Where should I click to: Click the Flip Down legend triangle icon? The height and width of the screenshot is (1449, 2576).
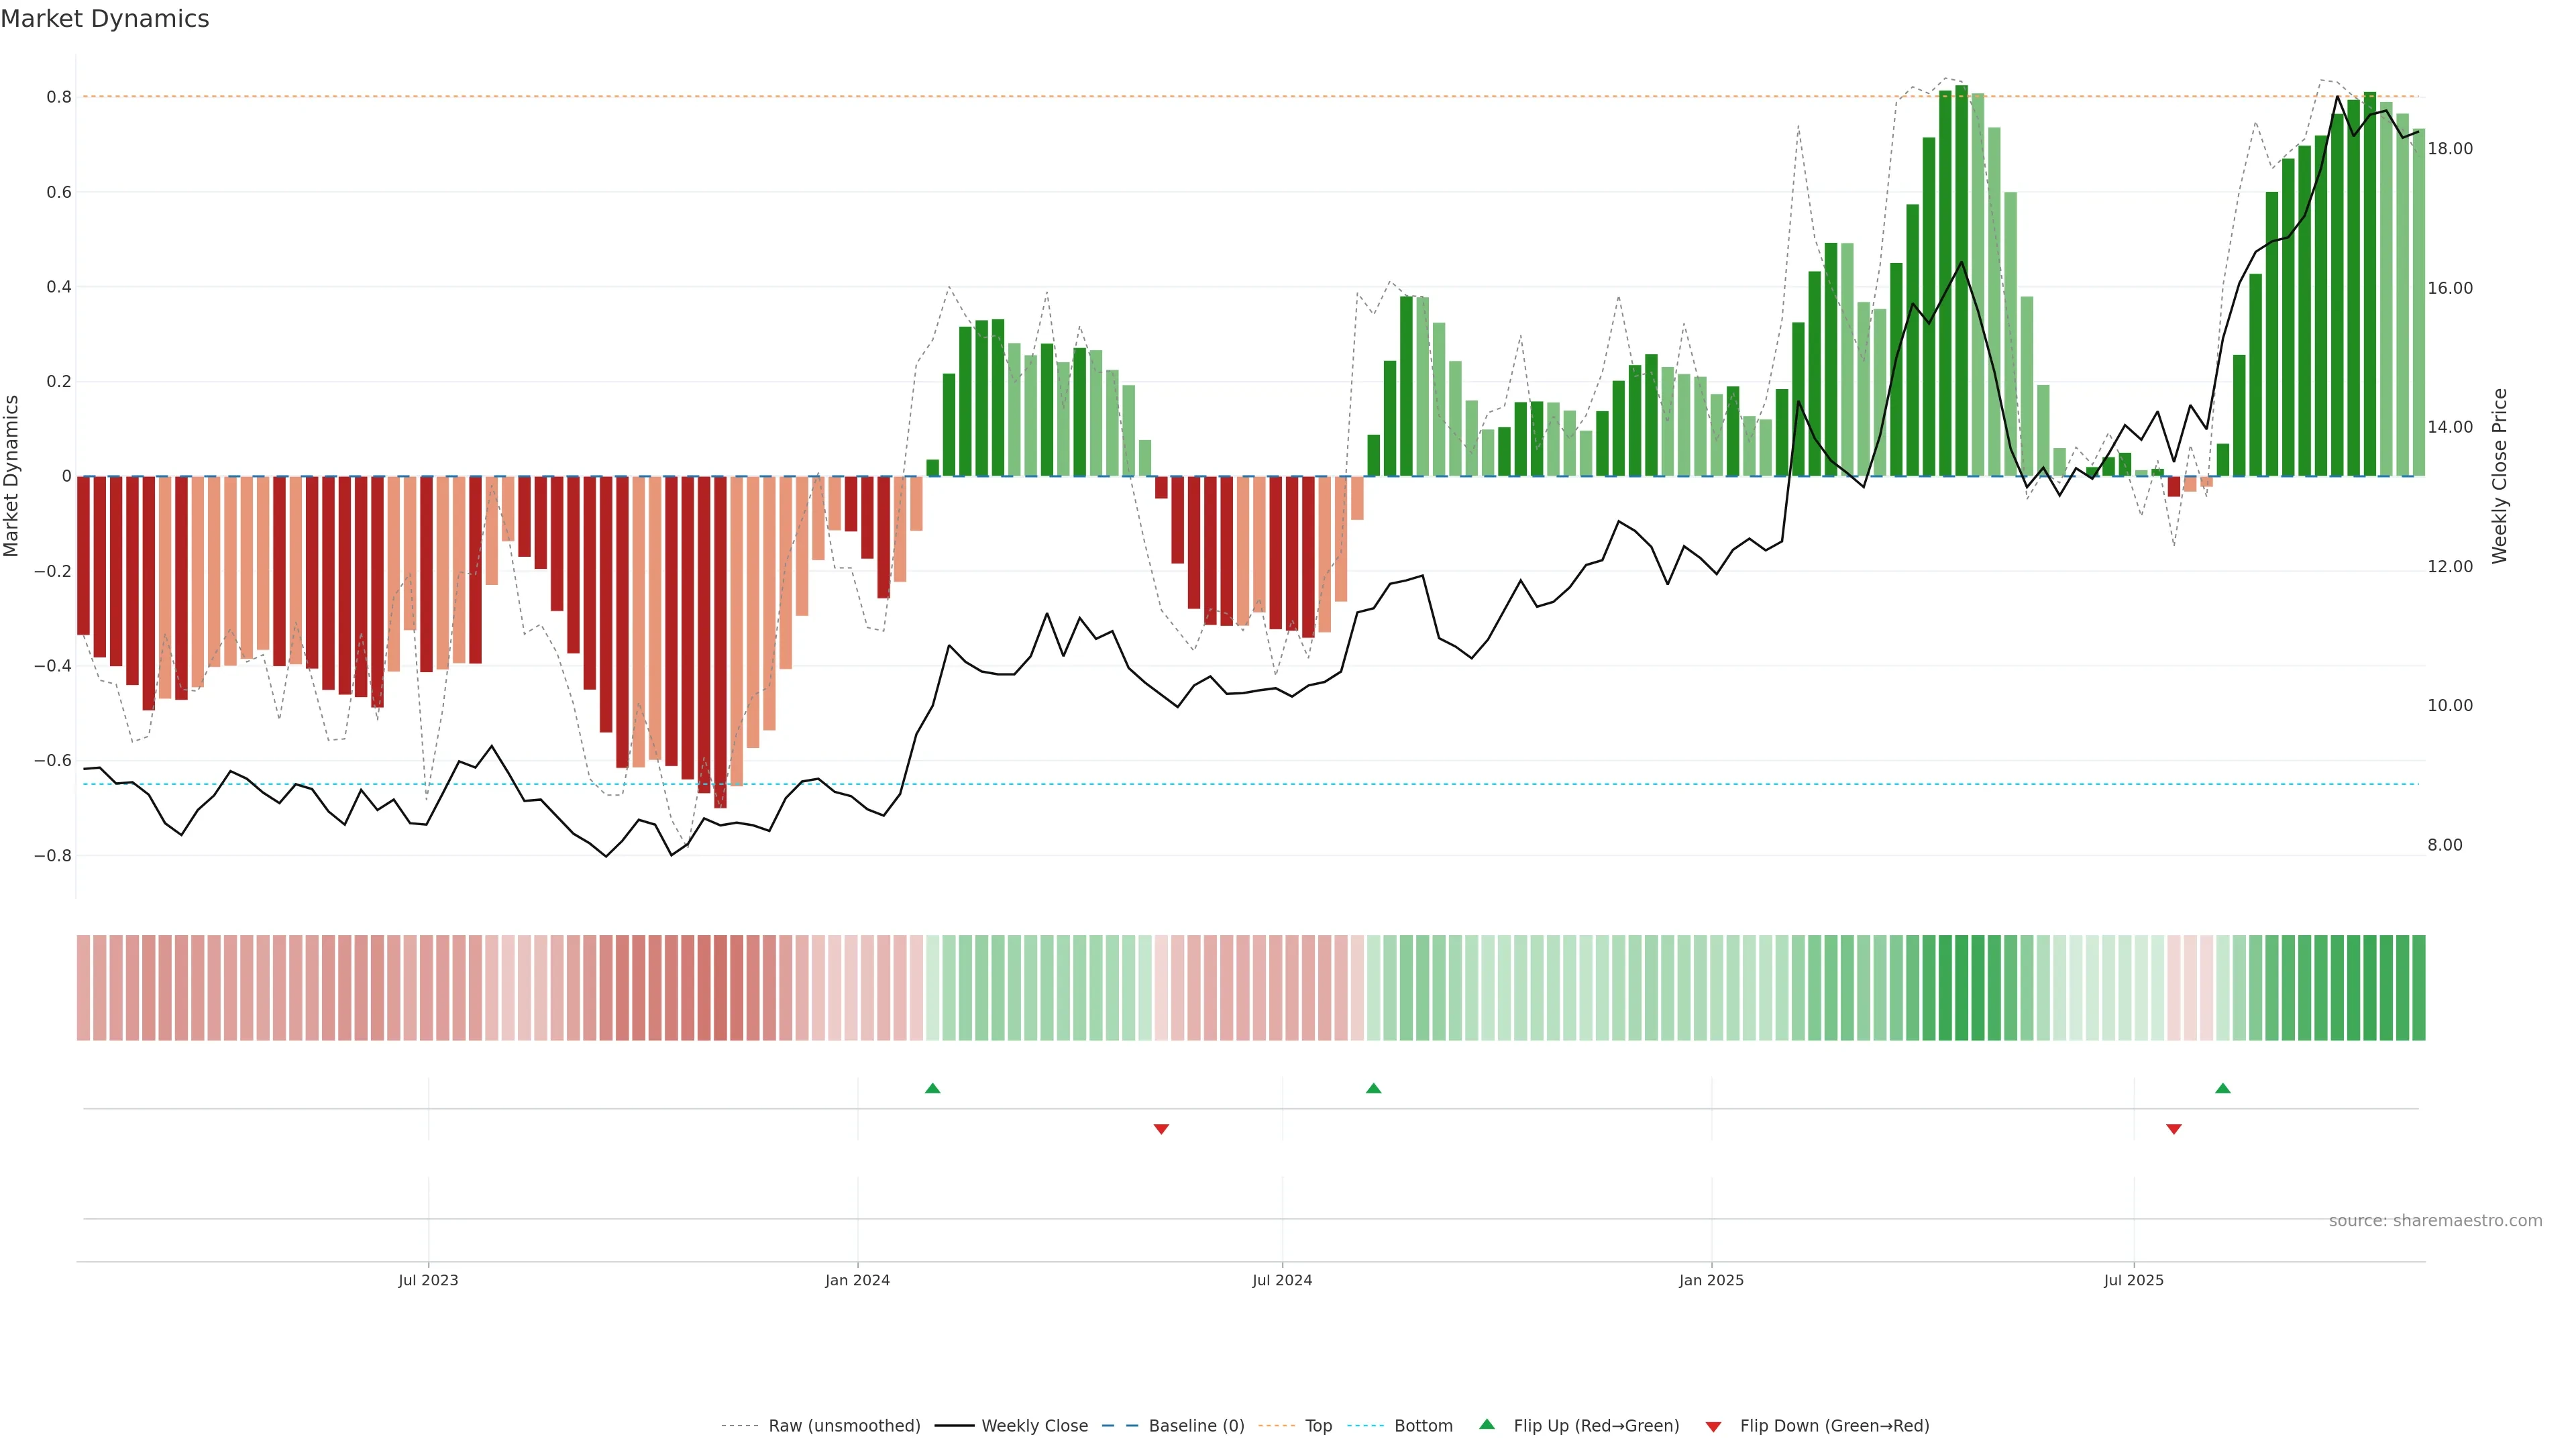coord(1713,1426)
